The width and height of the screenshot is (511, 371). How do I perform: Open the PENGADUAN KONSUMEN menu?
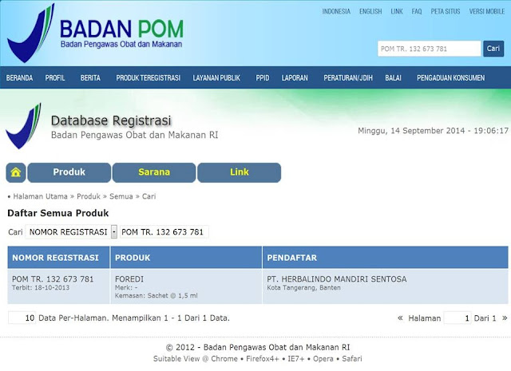pos(450,78)
